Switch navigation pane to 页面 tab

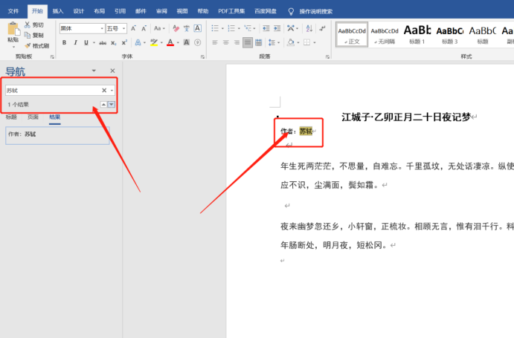pyautogui.click(x=33, y=117)
